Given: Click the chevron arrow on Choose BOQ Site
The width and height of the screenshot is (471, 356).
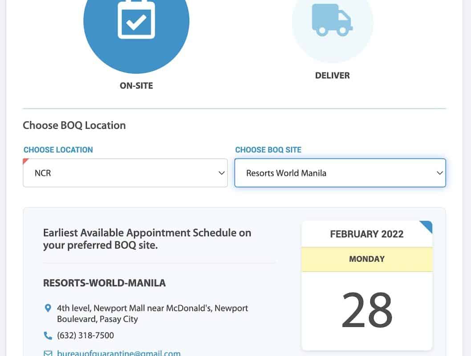Looking at the screenshot, I should (x=439, y=173).
